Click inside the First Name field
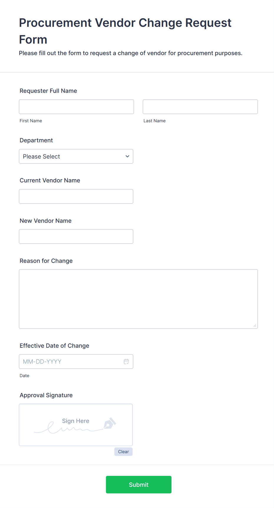The height and width of the screenshot is (508, 274). click(x=76, y=107)
